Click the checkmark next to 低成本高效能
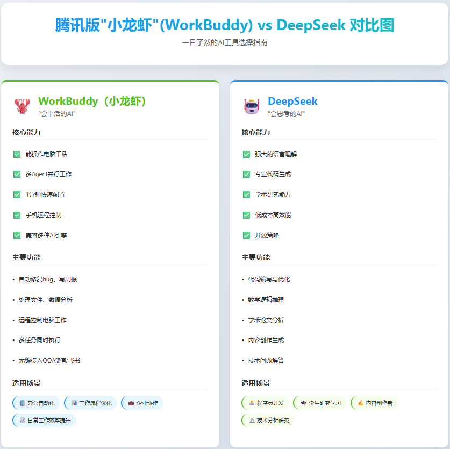 point(246,215)
